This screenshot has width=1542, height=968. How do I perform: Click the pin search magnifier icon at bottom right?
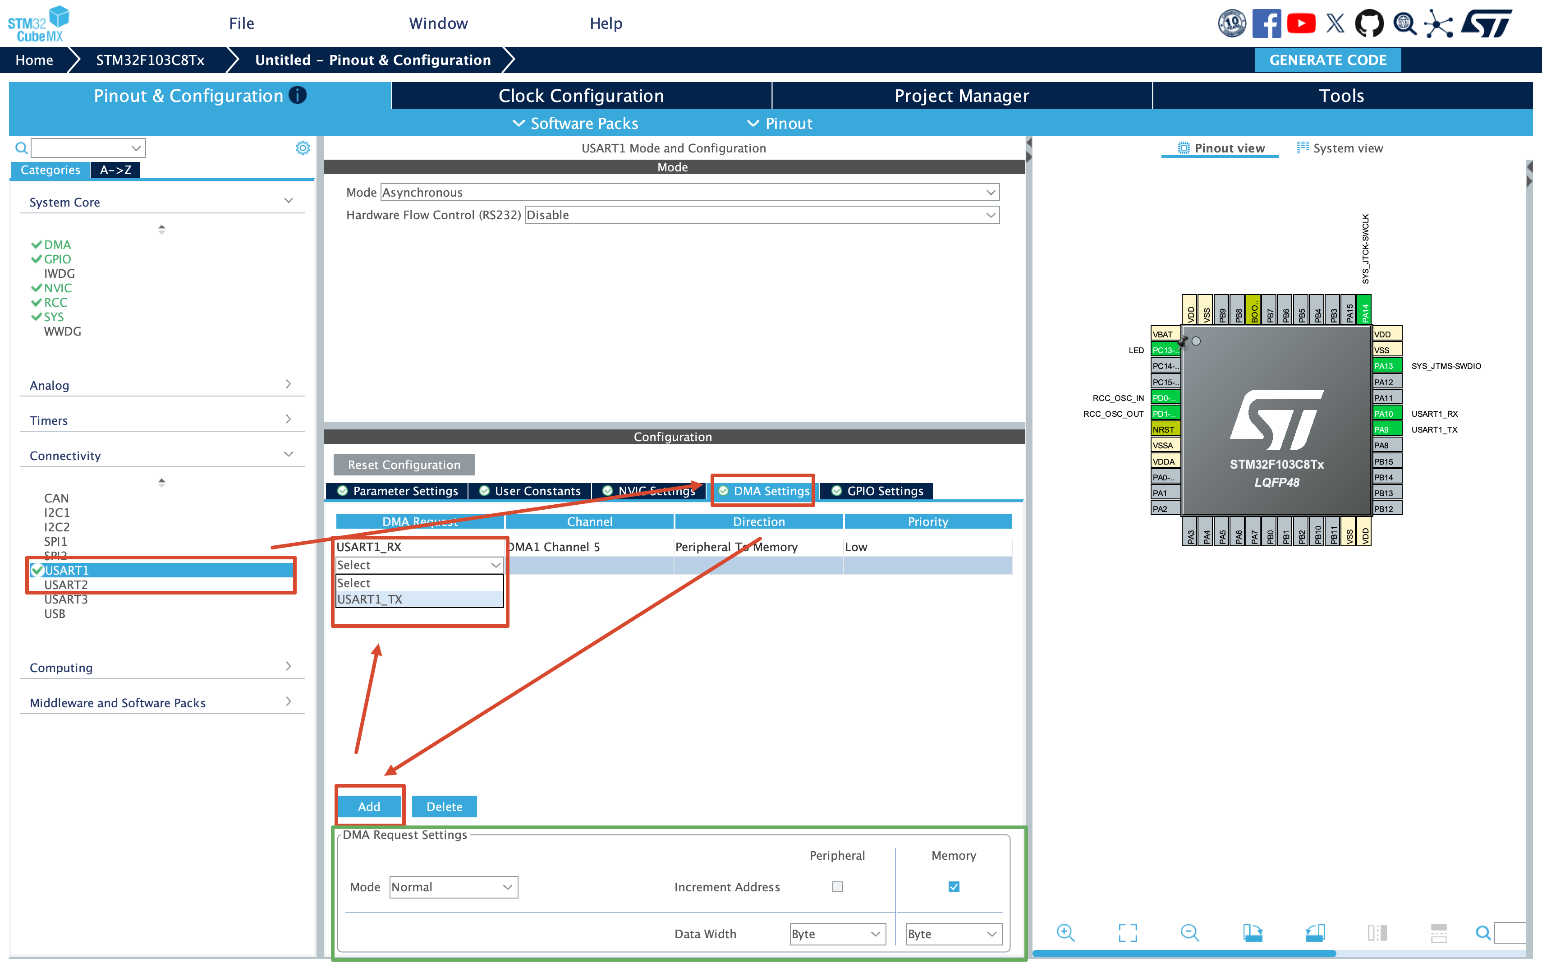click(x=1482, y=933)
